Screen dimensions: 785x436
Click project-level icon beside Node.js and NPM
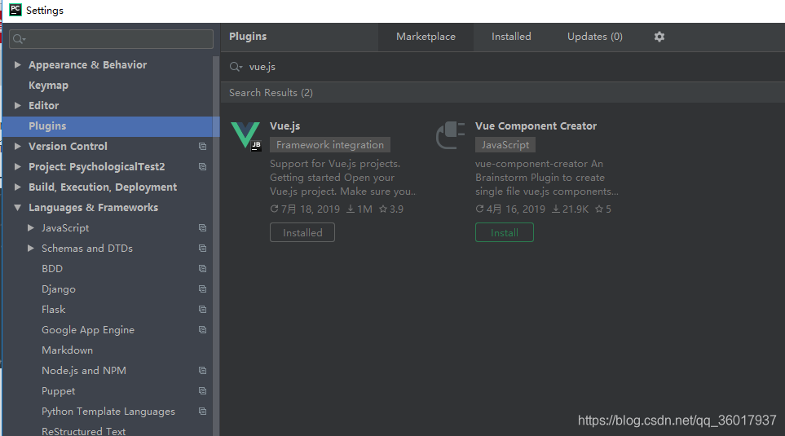click(x=202, y=371)
